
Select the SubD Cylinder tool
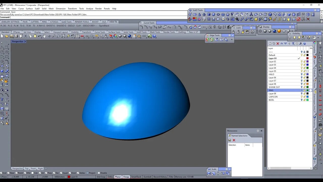click(x=209, y=14)
